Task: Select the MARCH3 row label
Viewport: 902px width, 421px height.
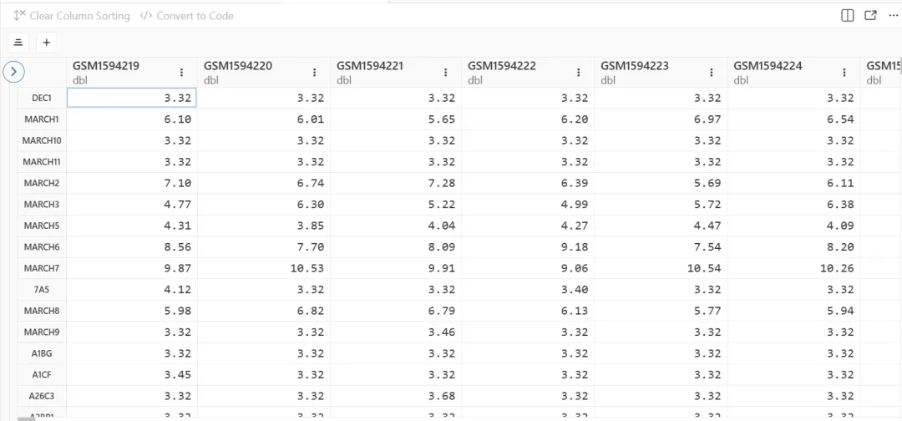Action: [x=42, y=205]
